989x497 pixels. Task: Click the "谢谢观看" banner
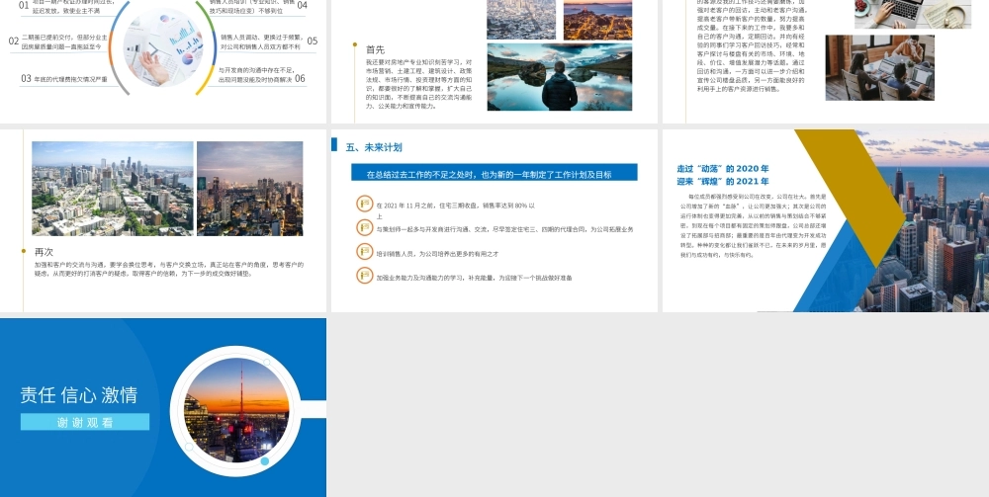(85, 422)
